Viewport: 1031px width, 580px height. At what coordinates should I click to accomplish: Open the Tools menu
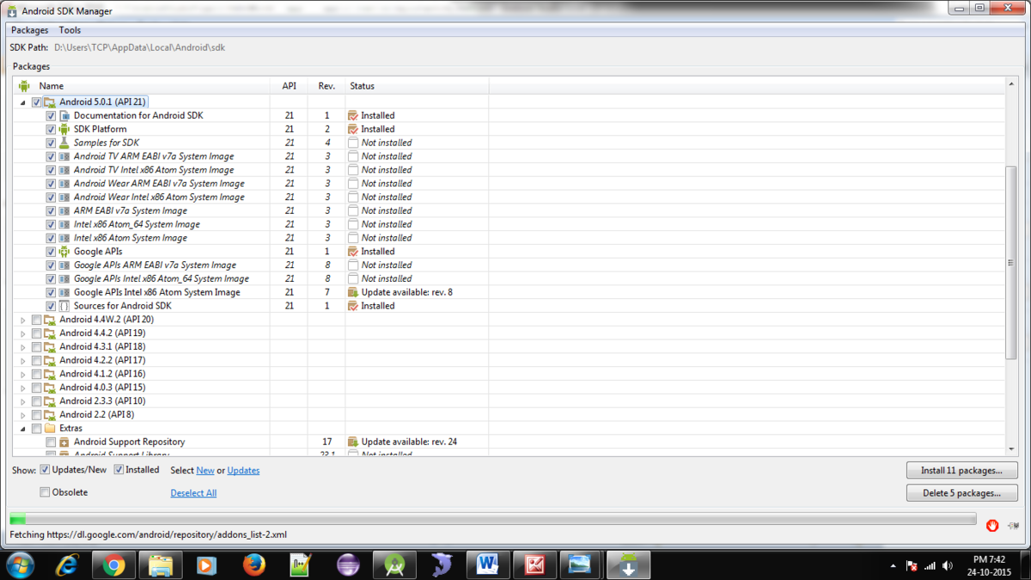click(70, 30)
